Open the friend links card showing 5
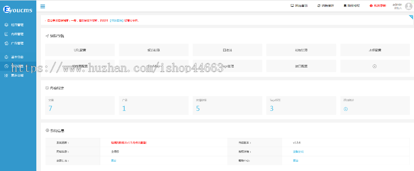 click(227, 105)
